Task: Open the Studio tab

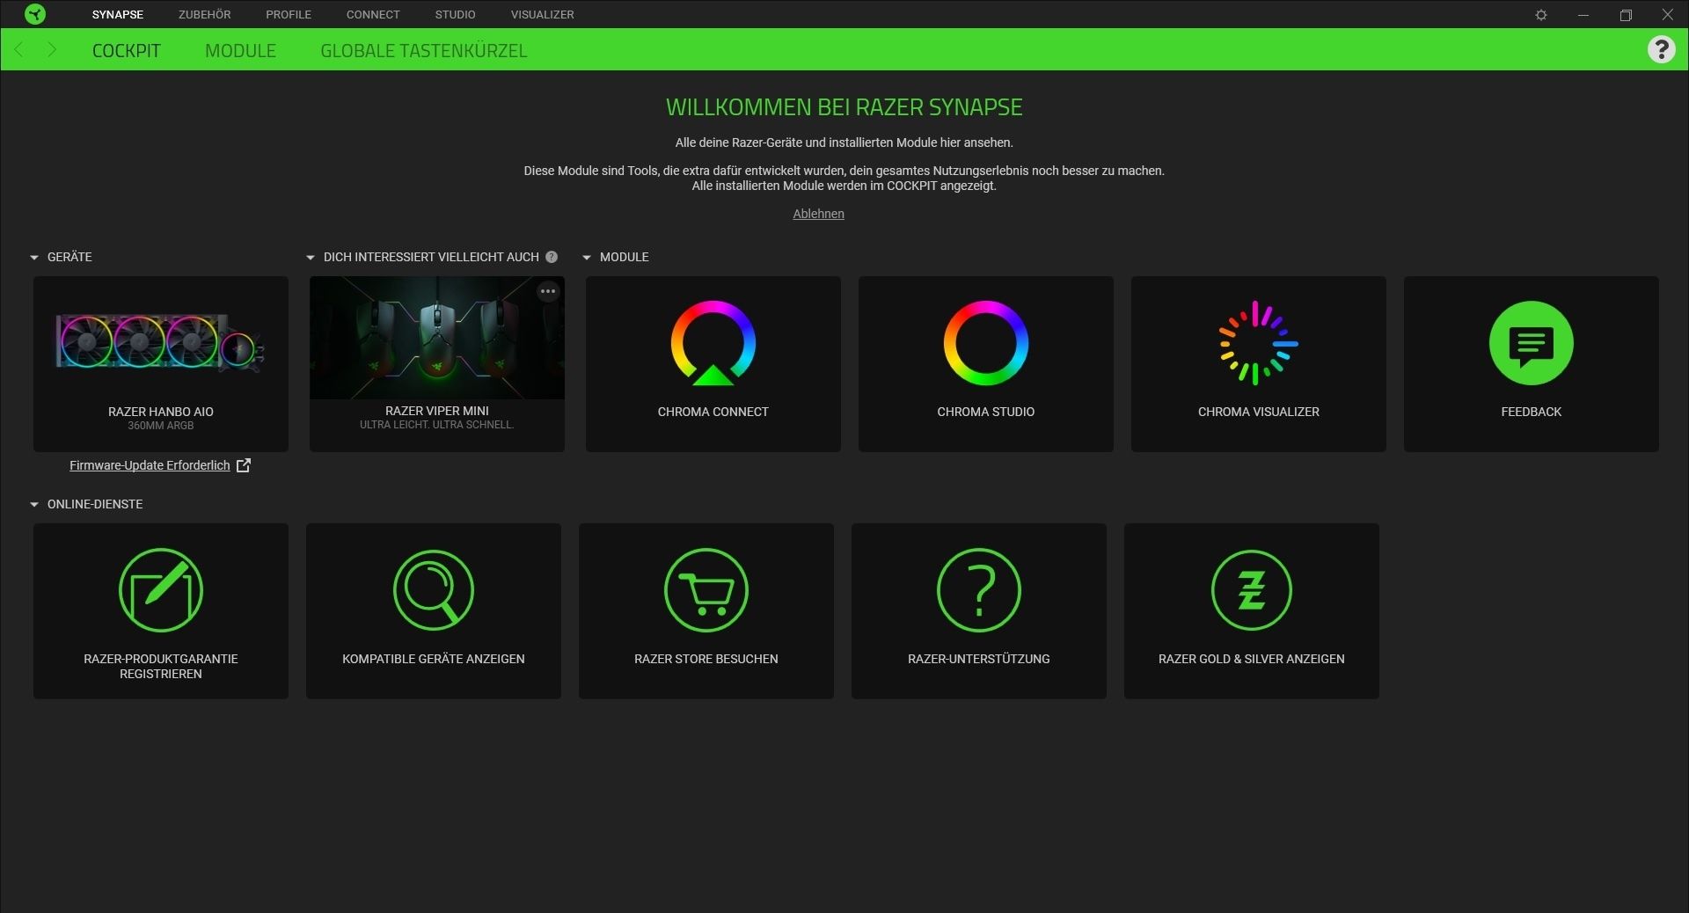Action: point(455,14)
